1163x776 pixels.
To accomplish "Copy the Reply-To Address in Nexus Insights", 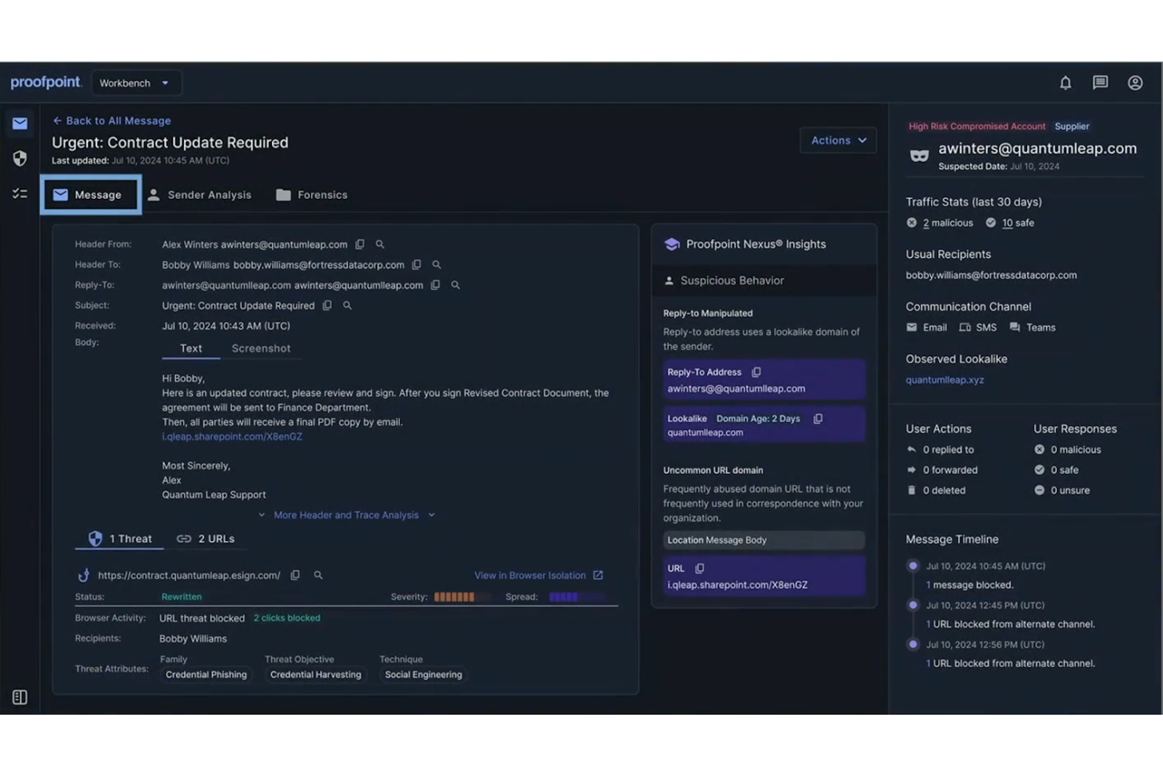I will pyautogui.click(x=756, y=371).
